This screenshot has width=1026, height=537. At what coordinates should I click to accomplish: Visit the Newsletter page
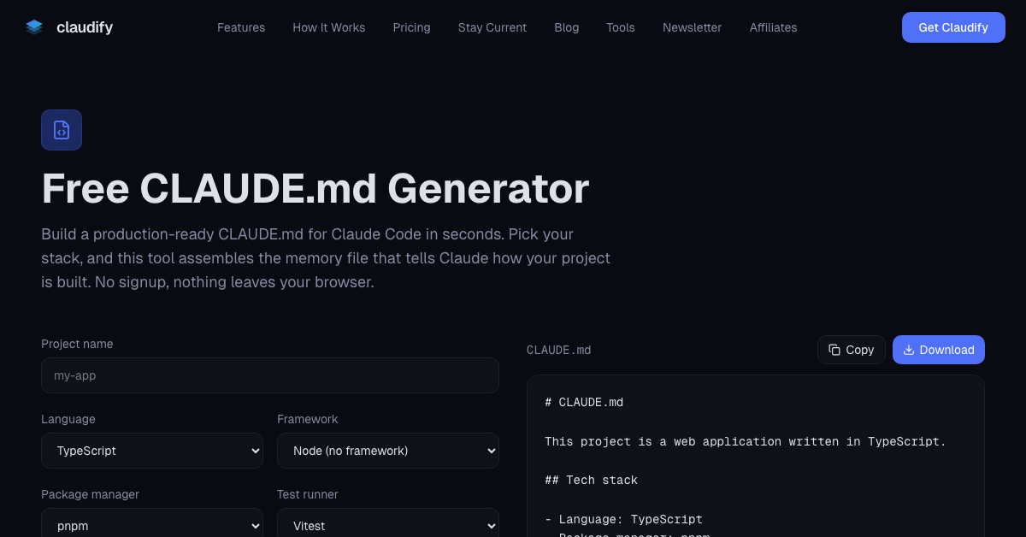(x=693, y=27)
